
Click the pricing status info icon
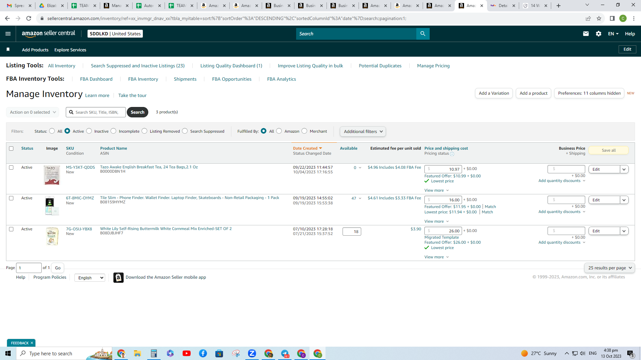click(x=452, y=154)
